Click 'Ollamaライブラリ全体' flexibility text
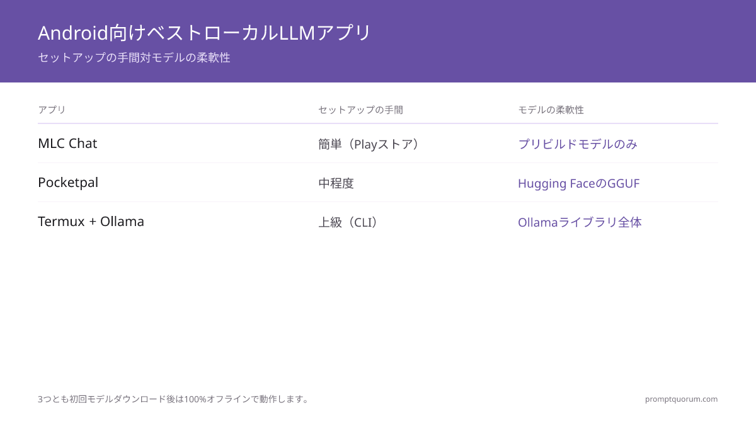The height and width of the screenshot is (425, 756). click(580, 222)
